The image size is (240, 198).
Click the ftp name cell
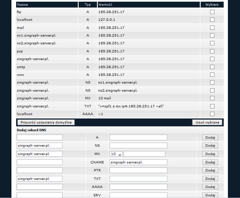(19, 12)
